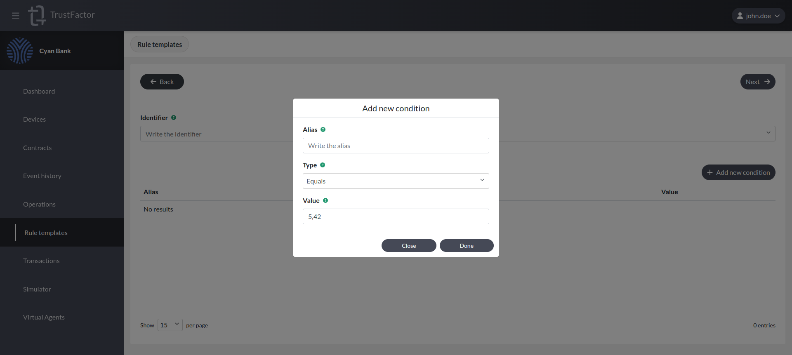Go to Dashboard in sidebar
792x355 pixels.
pos(39,91)
